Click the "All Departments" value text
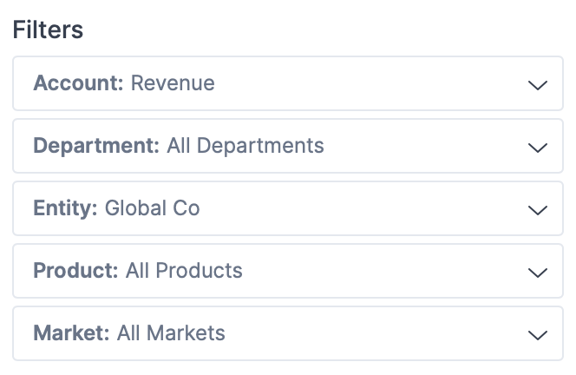576x375 pixels. [x=245, y=146]
